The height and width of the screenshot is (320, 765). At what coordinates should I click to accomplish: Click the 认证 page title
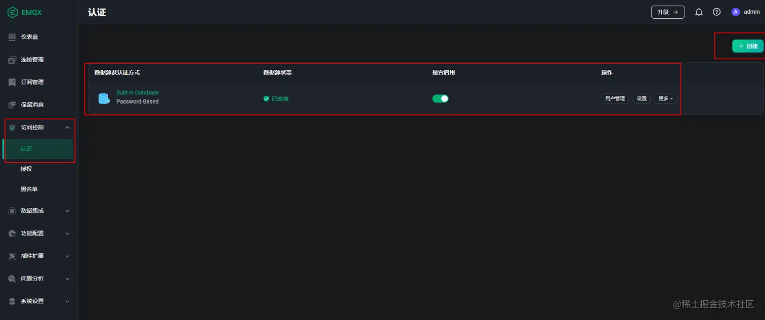(x=97, y=12)
